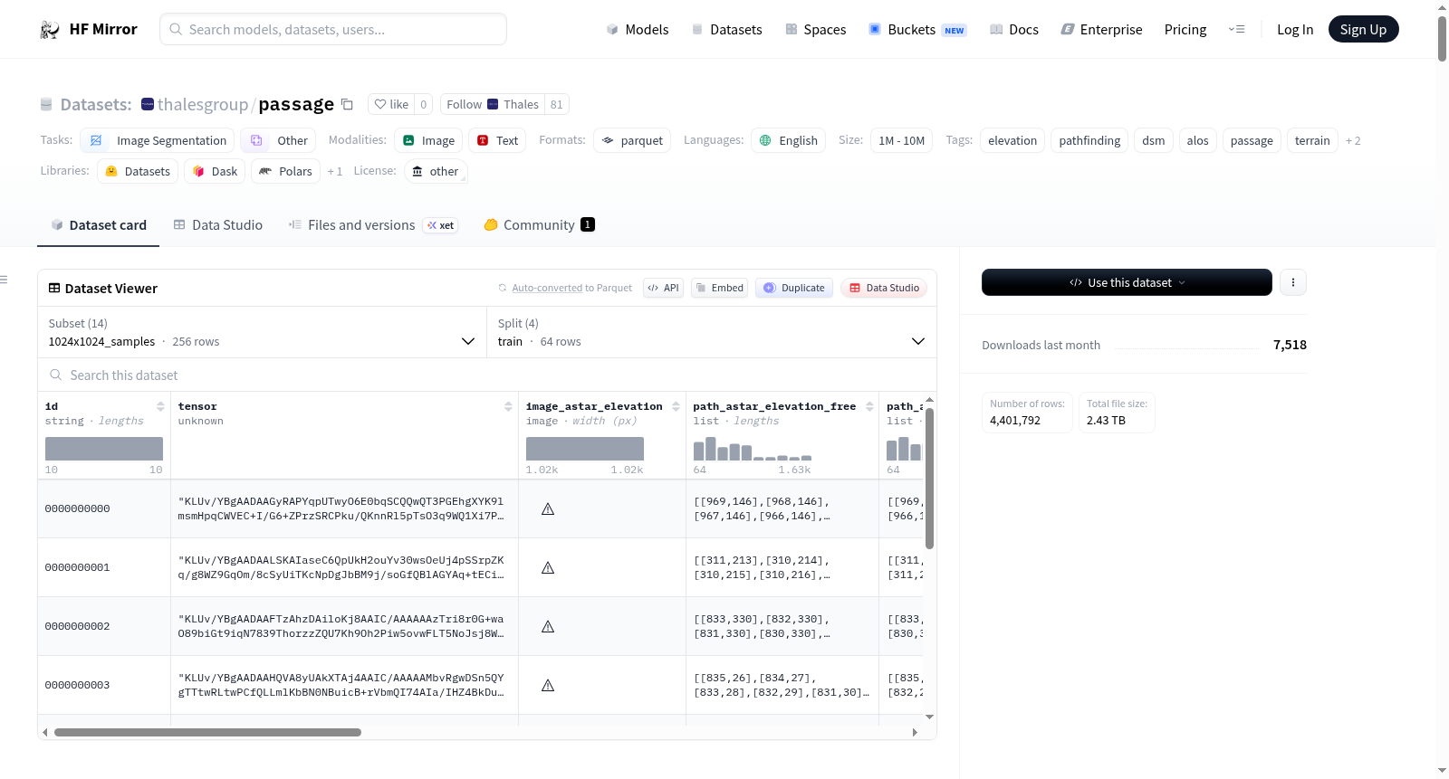The width and height of the screenshot is (1449, 779).
Task: Open the navigation overflow menu icon
Action: point(1236,29)
